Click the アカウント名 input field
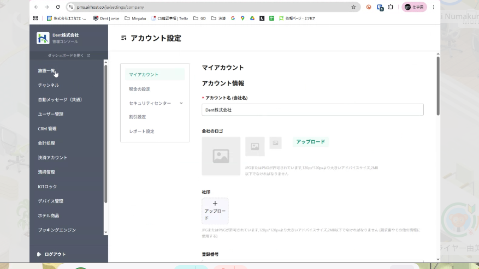 click(312, 110)
